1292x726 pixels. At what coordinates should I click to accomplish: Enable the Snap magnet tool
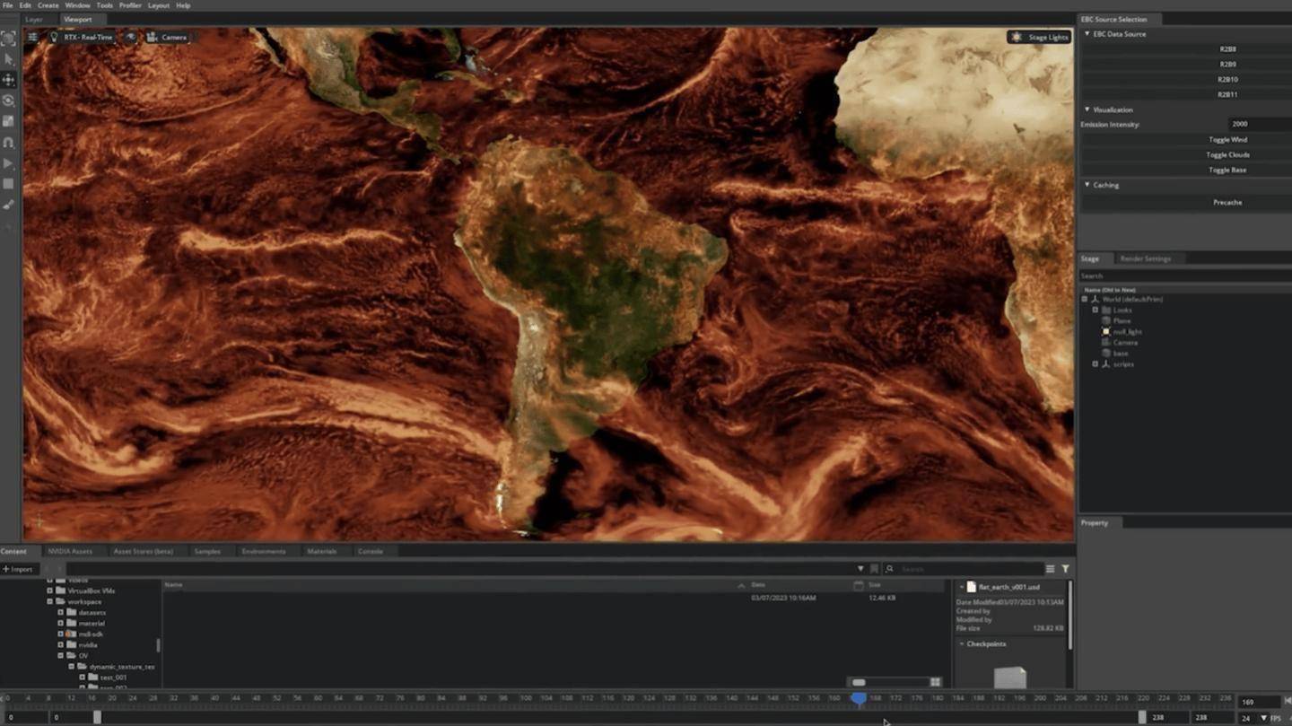pos(9,142)
